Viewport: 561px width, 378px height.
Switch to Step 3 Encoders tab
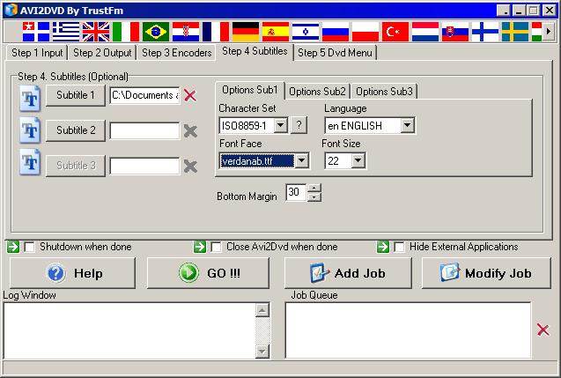[x=177, y=53]
